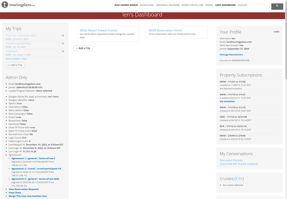This screenshot has height=199, width=287.
Task: Click 'WDW » 1/1/10 to 1/1/15' subscription text
Action: (x=233, y=107)
